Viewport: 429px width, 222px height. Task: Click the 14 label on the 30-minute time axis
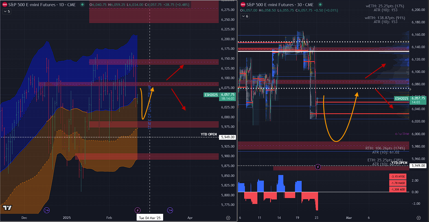pyautogui.click(x=279, y=218)
